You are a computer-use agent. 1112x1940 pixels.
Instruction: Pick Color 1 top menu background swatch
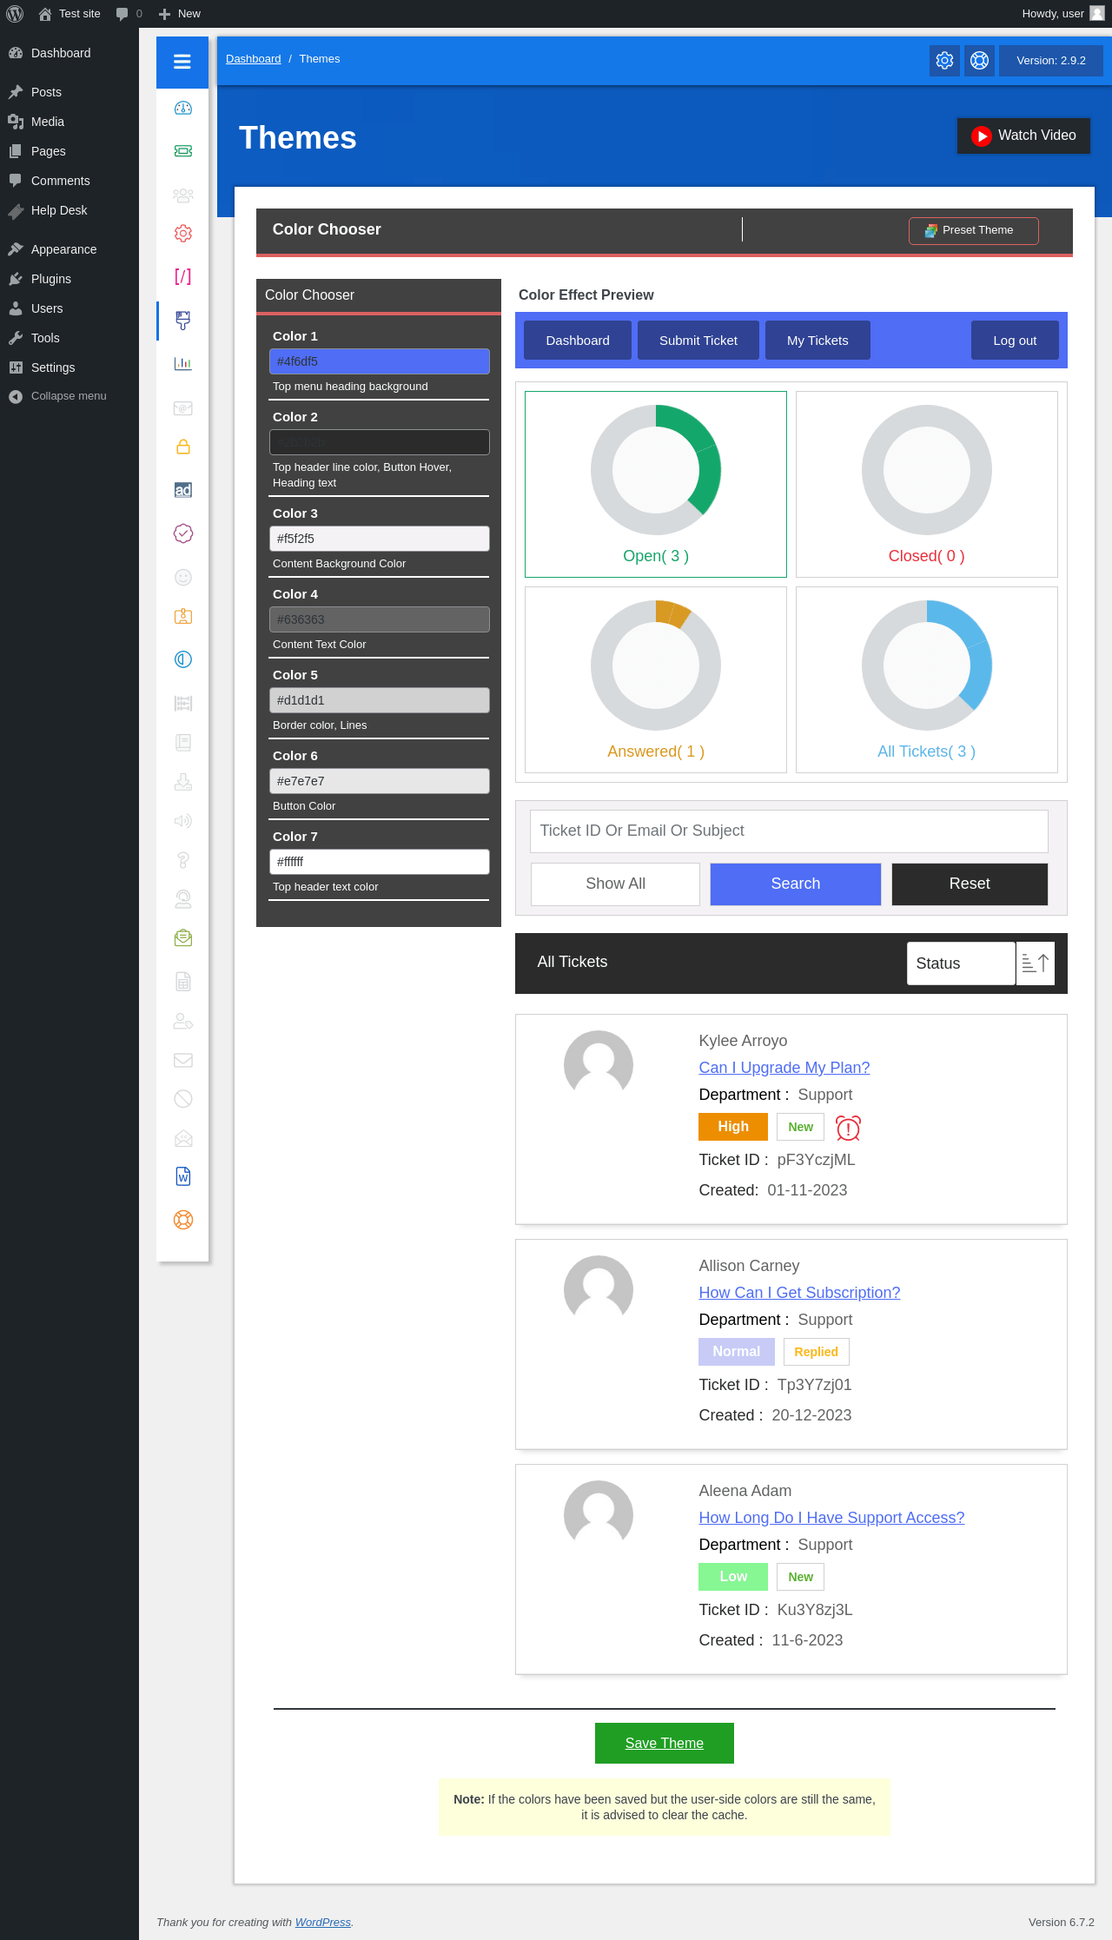[380, 361]
